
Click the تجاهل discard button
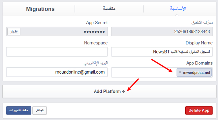point(39,111)
